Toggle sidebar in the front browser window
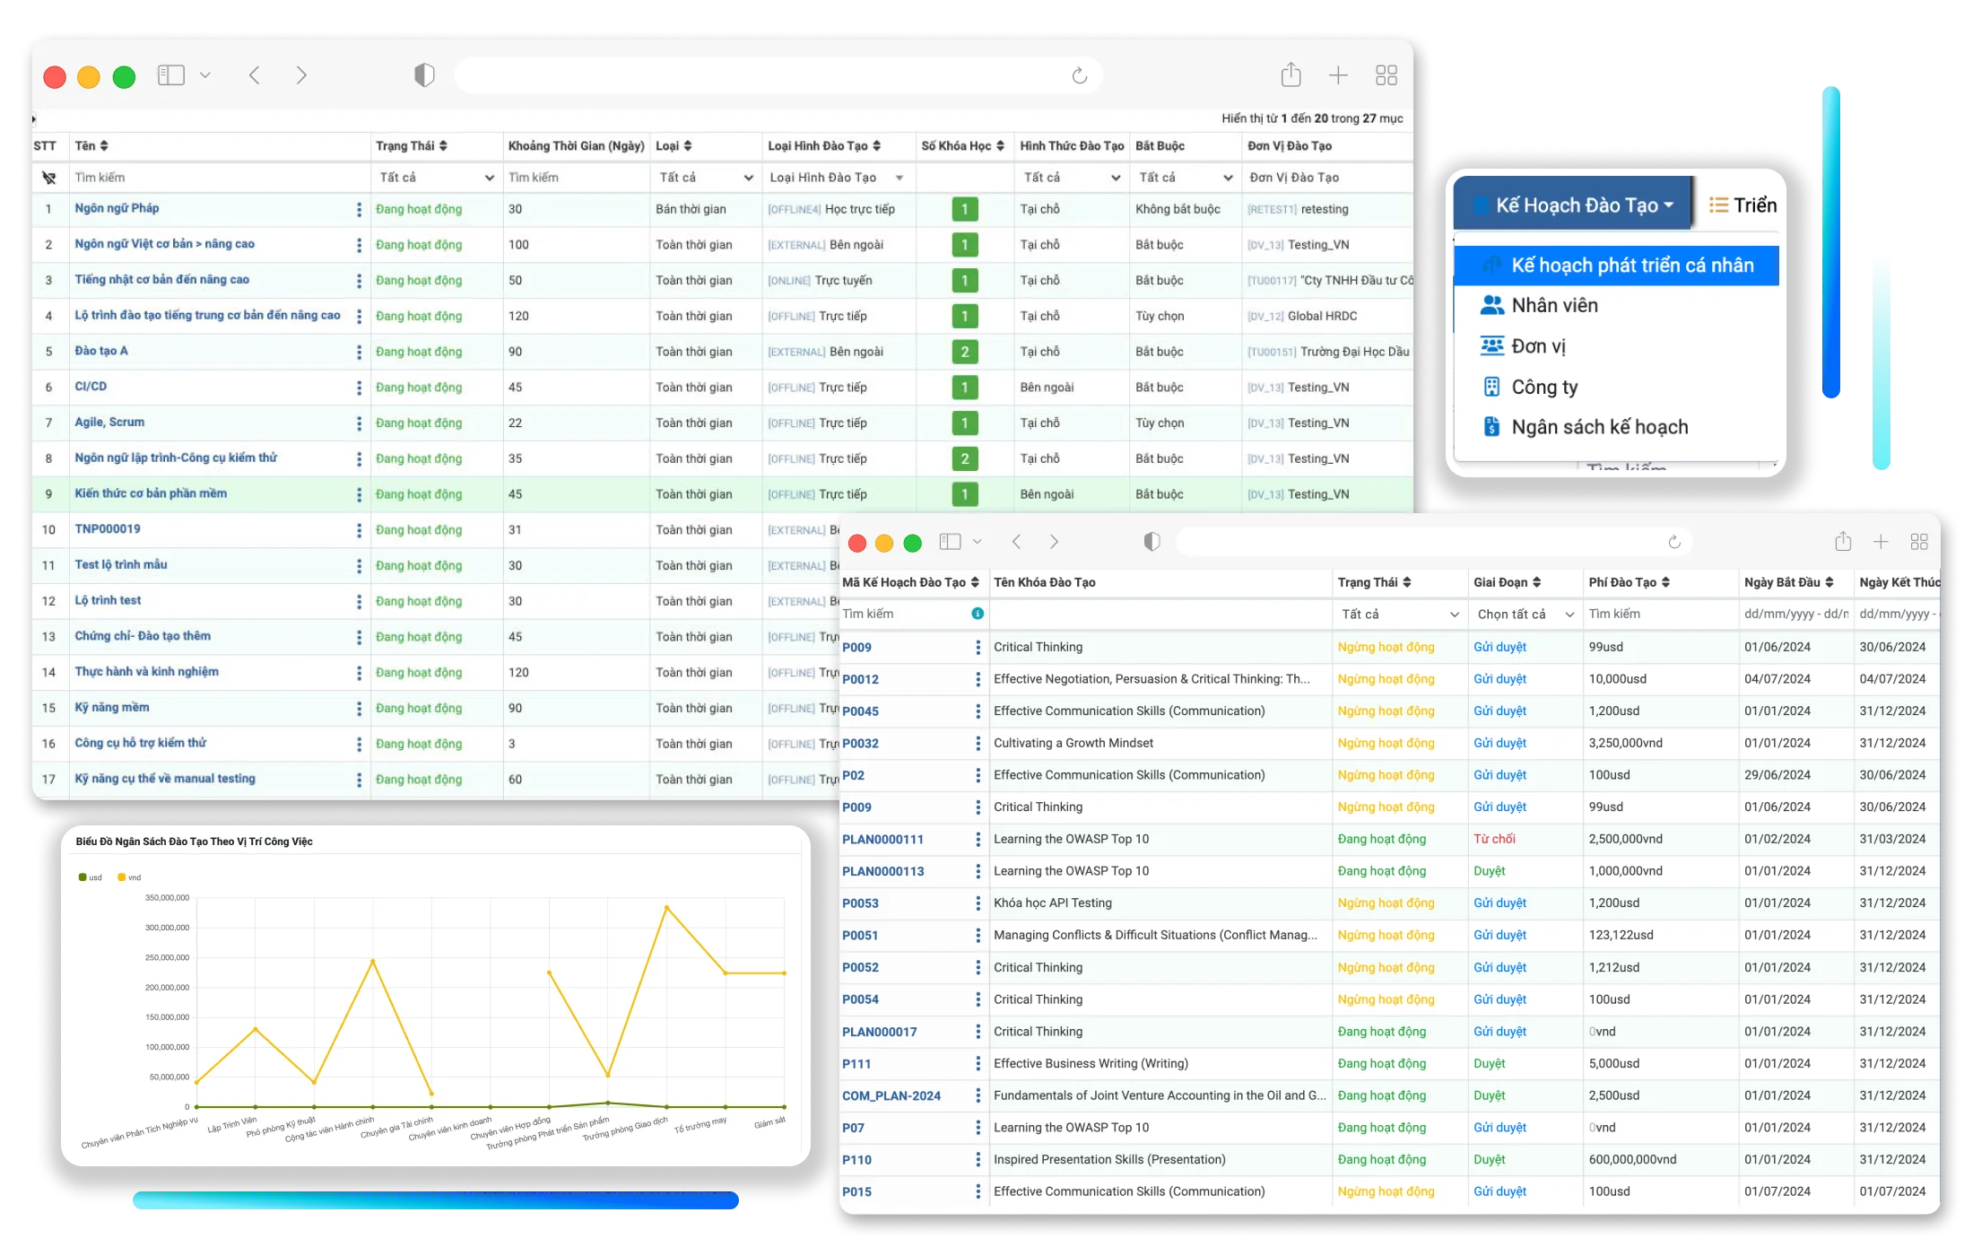This screenshot has height=1256, width=1973. click(950, 542)
